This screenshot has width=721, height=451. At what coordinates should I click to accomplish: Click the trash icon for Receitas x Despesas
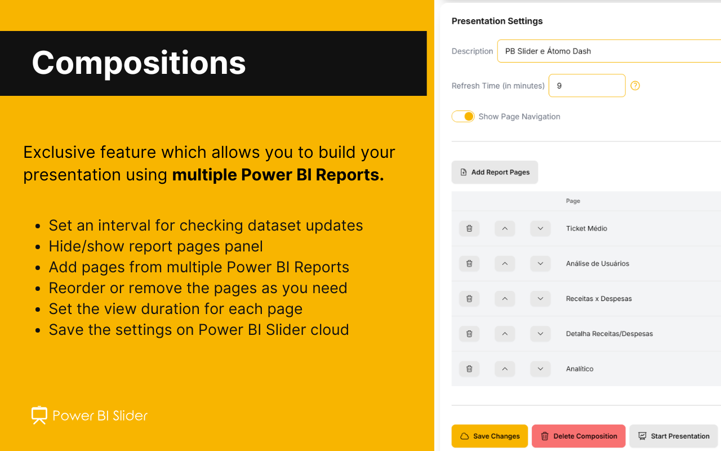click(469, 298)
